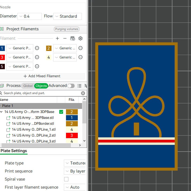
Task: Click object list scroll up arrow
Action: [x=84, y=99]
